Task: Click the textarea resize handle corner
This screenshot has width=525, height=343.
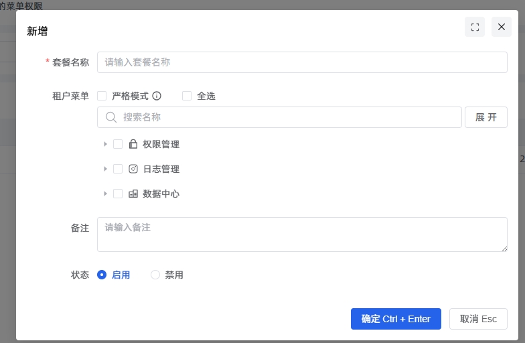Action: (504, 249)
